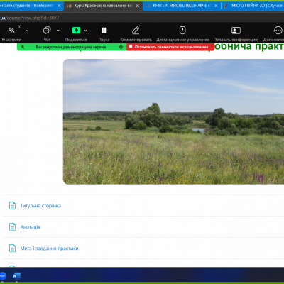This screenshot has height=284, width=284.
Task: Open Мета і завдання практики link
Action: 49,248
